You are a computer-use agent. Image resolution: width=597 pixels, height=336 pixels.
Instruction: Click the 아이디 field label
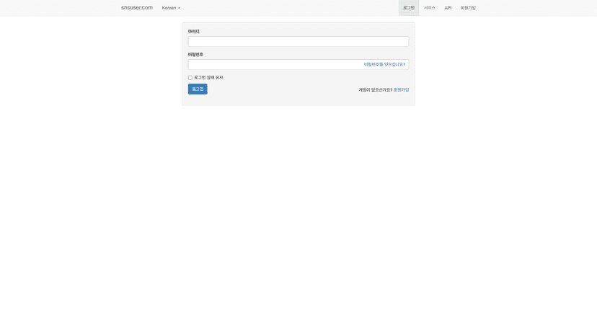pyautogui.click(x=194, y=32)
